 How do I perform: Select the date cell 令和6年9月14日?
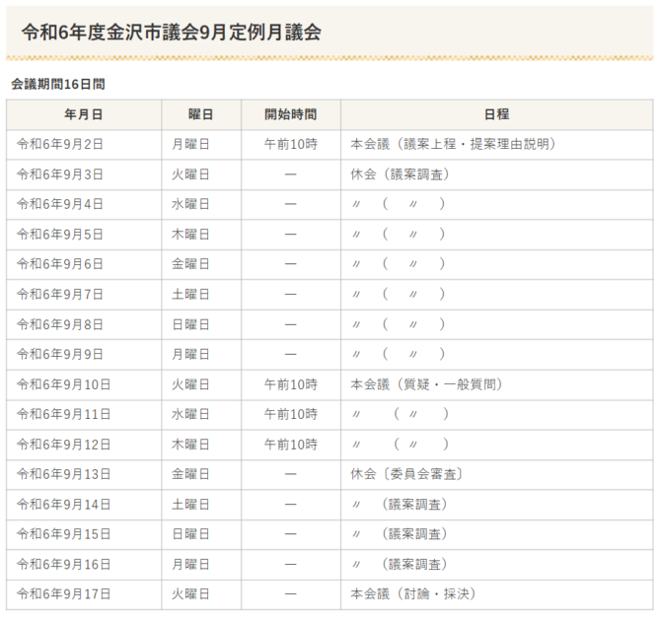tap(84, 505)
